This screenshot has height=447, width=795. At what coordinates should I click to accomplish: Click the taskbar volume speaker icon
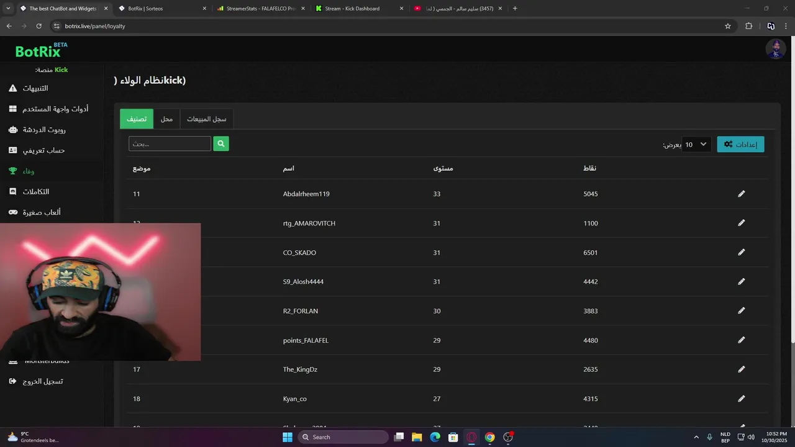point(751,437)
